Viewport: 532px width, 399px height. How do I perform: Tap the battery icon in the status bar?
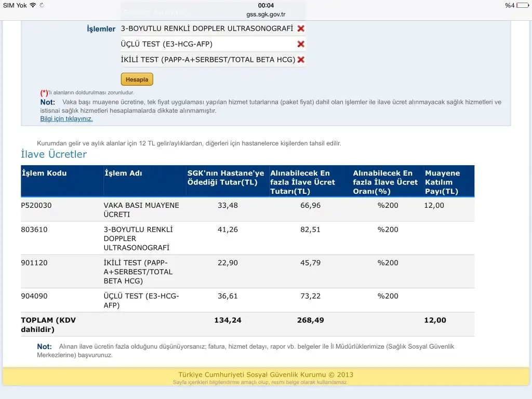[523, 5]
